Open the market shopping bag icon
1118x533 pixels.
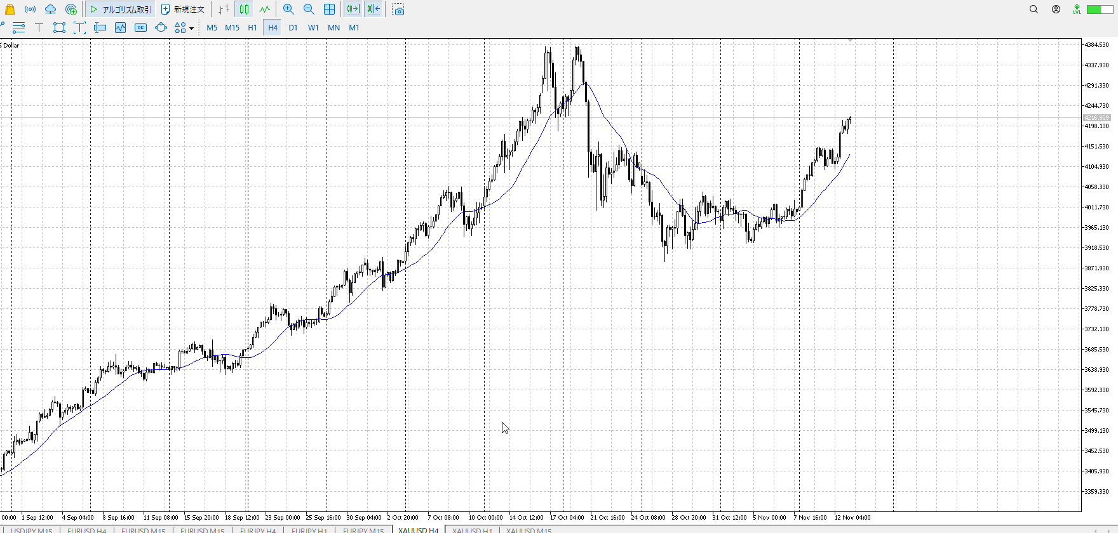[x=10, y=10]
